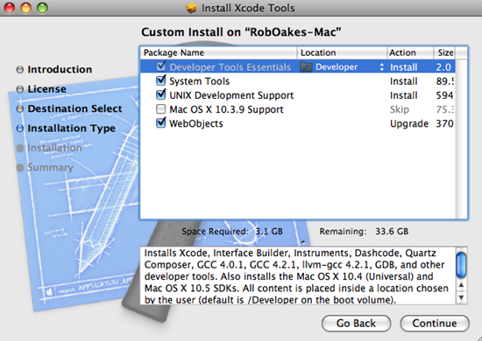Image resolution: width=482 pixels, height=341 pixels.
Task: Click the description scrollbar thumb
Action: [x=461, y=265]
